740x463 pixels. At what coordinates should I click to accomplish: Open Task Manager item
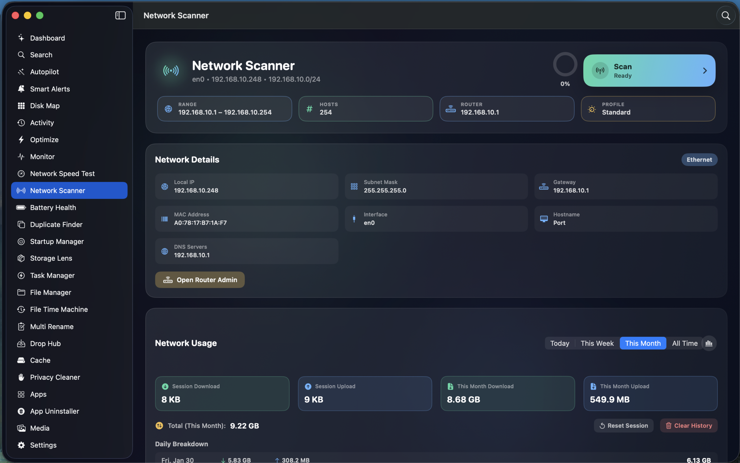(69, 275)
